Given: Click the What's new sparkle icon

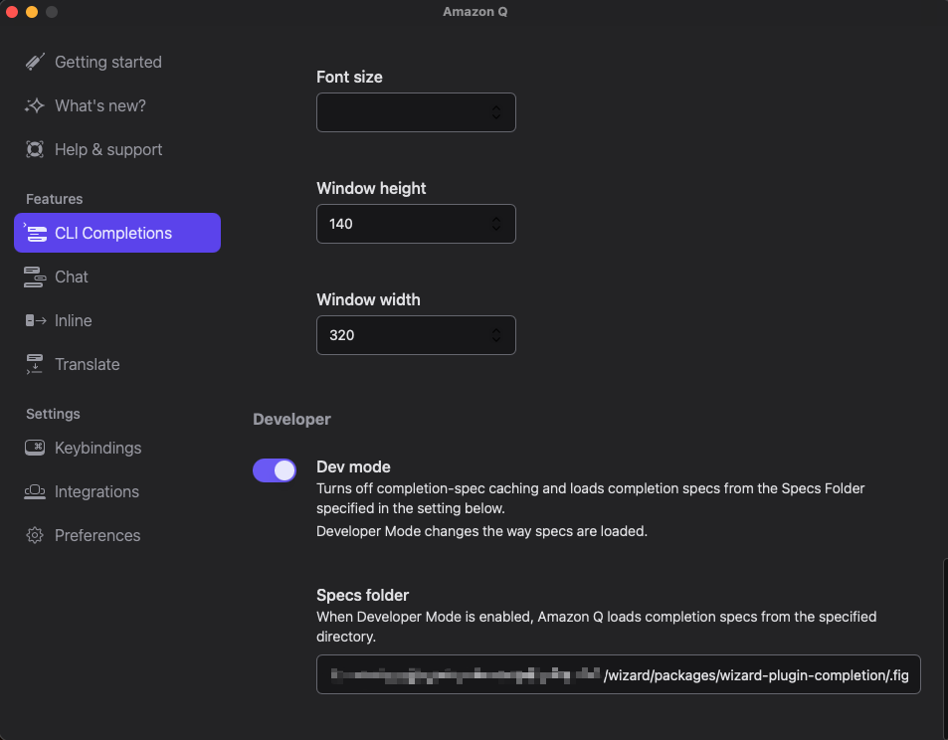Looking at the screenshot, I should pyautogui.click(x=36, y=105).
